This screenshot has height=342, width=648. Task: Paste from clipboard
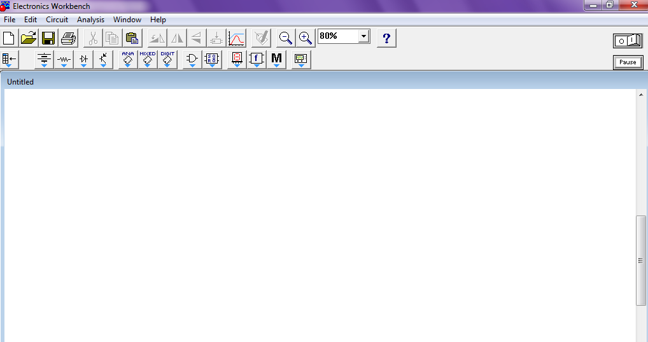click(x=132, y=38)
